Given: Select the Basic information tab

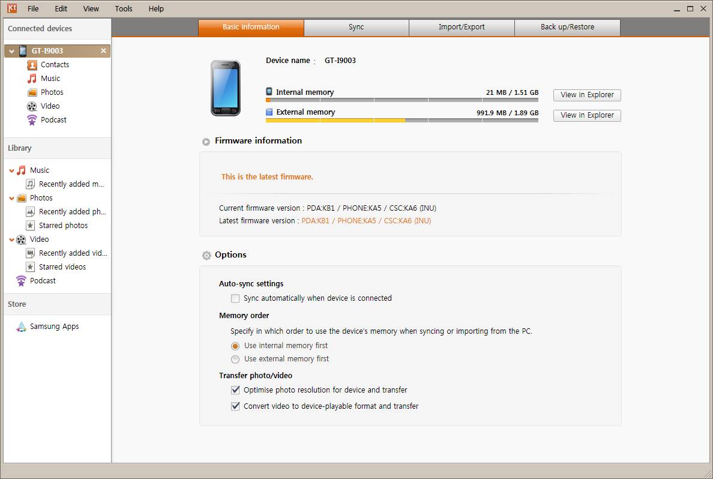Looking at the screenshot, I should 251,27.
